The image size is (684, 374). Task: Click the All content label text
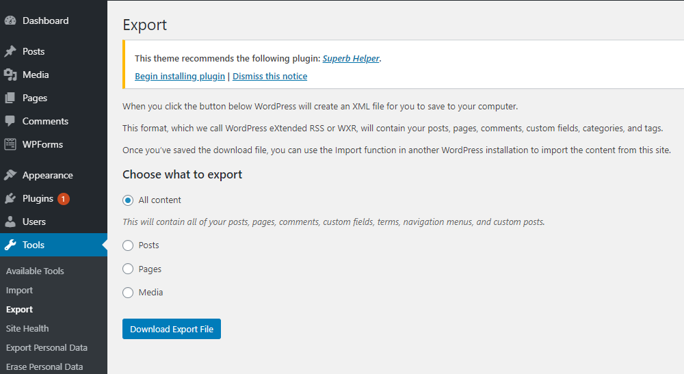(x=159, y=200)
